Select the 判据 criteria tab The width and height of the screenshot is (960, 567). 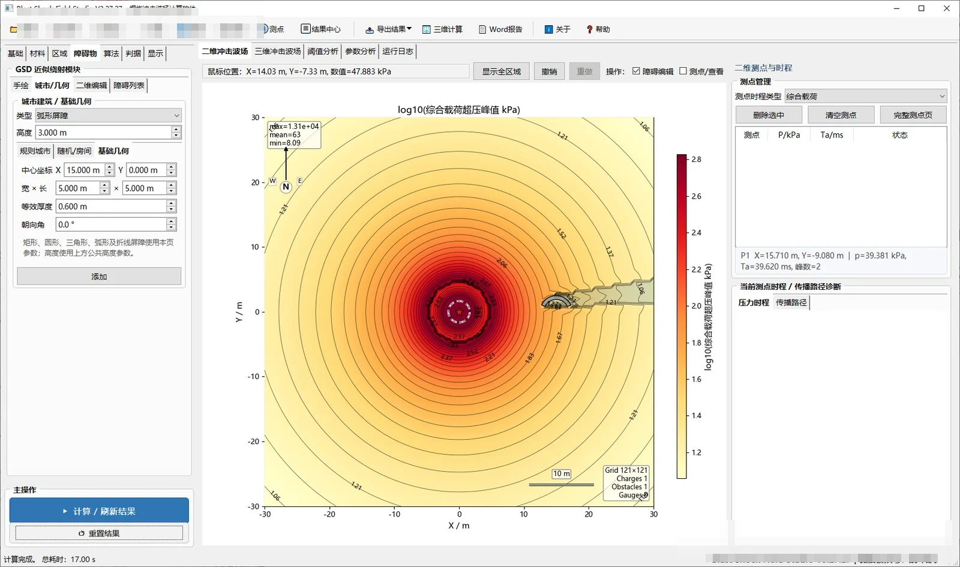click(133, 53)
